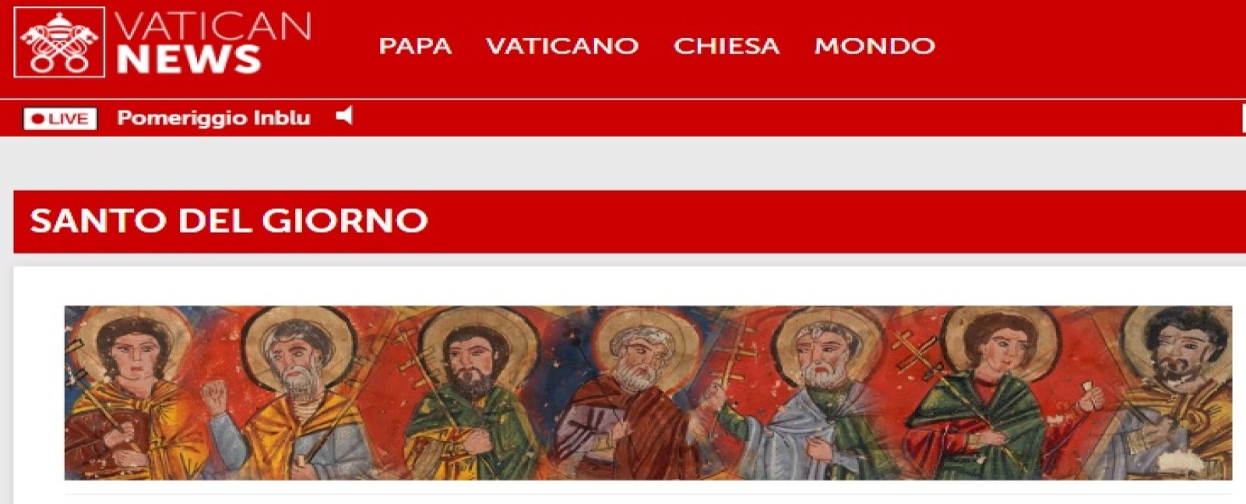This screenshot has height=504, width=1246.
Task: Click the LIVE radio badge
Action: (60, 118)
